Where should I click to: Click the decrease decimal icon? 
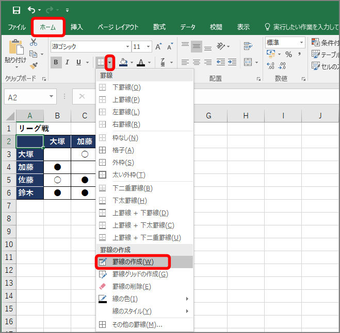pos(282,66)
